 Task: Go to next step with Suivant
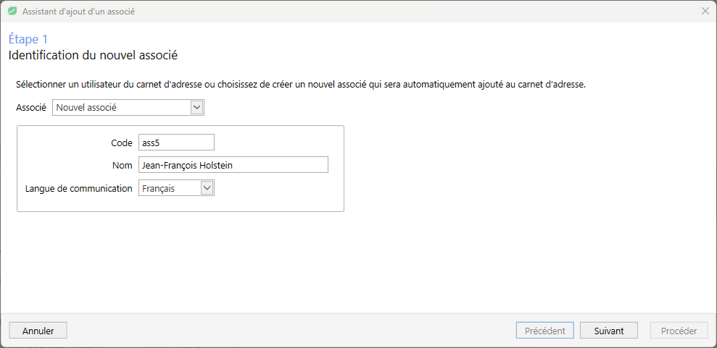(x=609, y=331)
